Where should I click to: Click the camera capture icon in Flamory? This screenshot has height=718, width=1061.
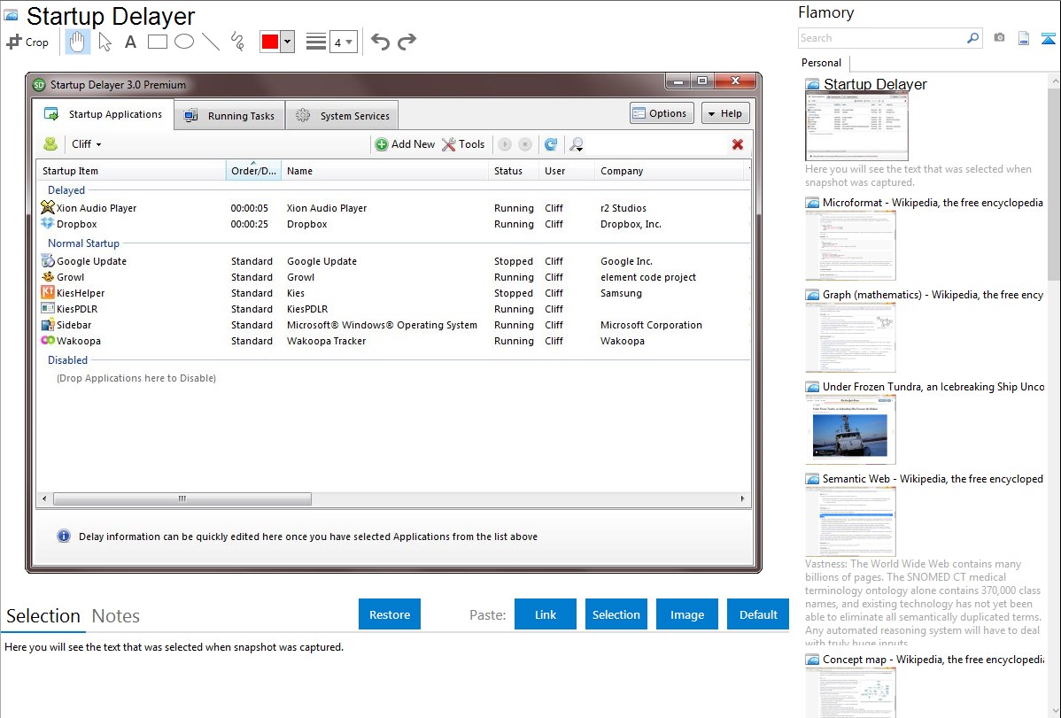999,38
